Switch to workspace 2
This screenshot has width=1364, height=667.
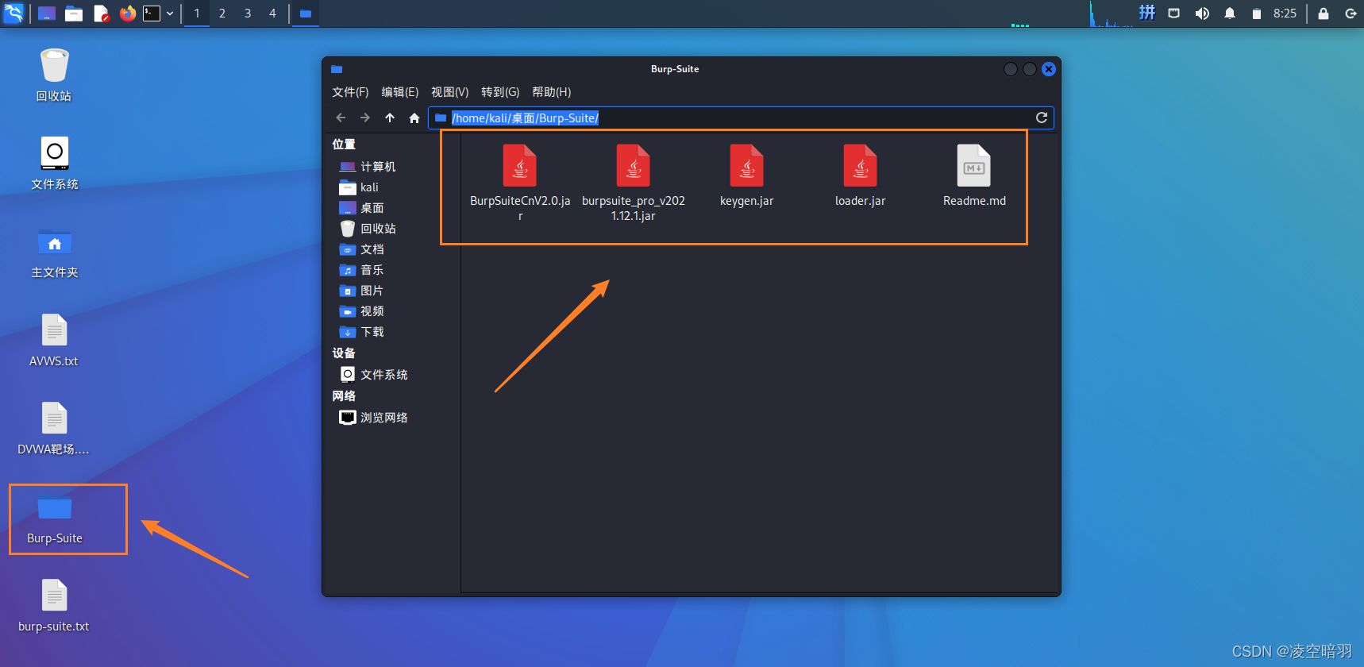pos(222,13)
